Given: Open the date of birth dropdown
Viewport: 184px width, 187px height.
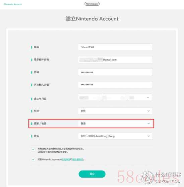Looking at the screenshot, I should tap(115, 97).
